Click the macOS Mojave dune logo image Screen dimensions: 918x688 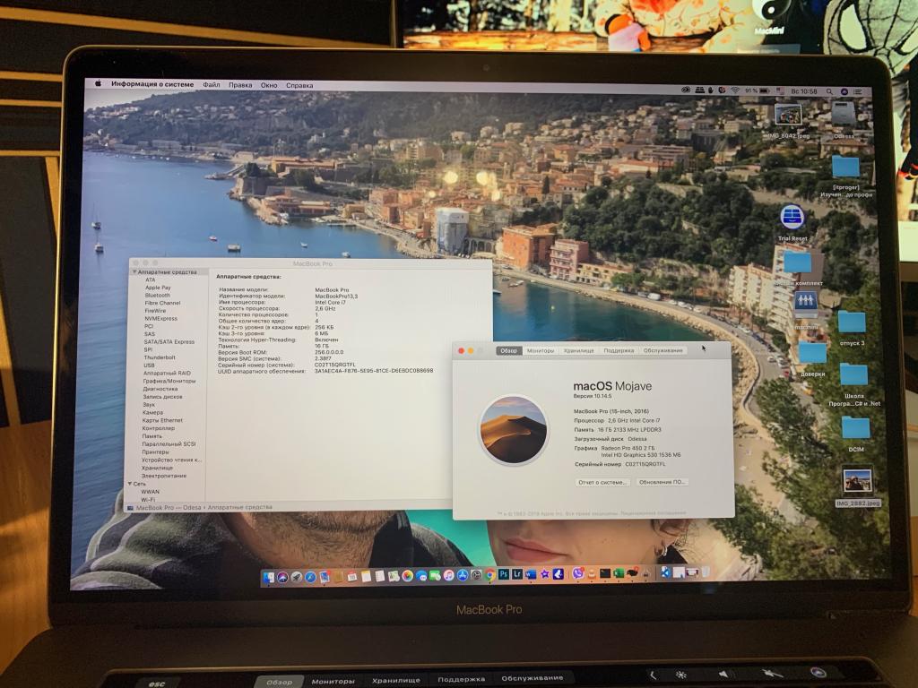tap(514, 430)
